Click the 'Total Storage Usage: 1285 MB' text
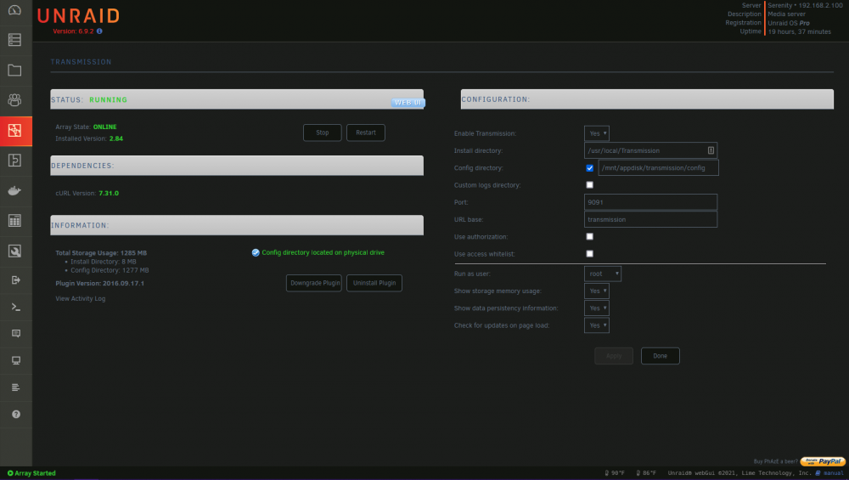 [x=101, y=253]
